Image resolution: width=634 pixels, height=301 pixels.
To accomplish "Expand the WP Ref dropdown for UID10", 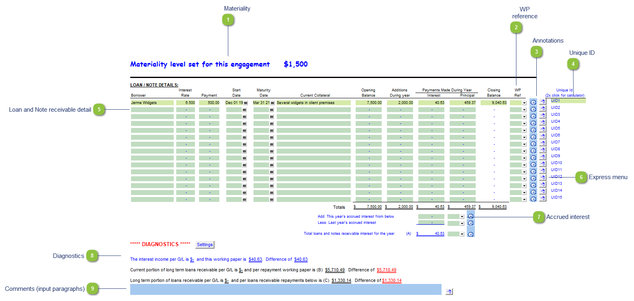I will click(x=524, y=165).
